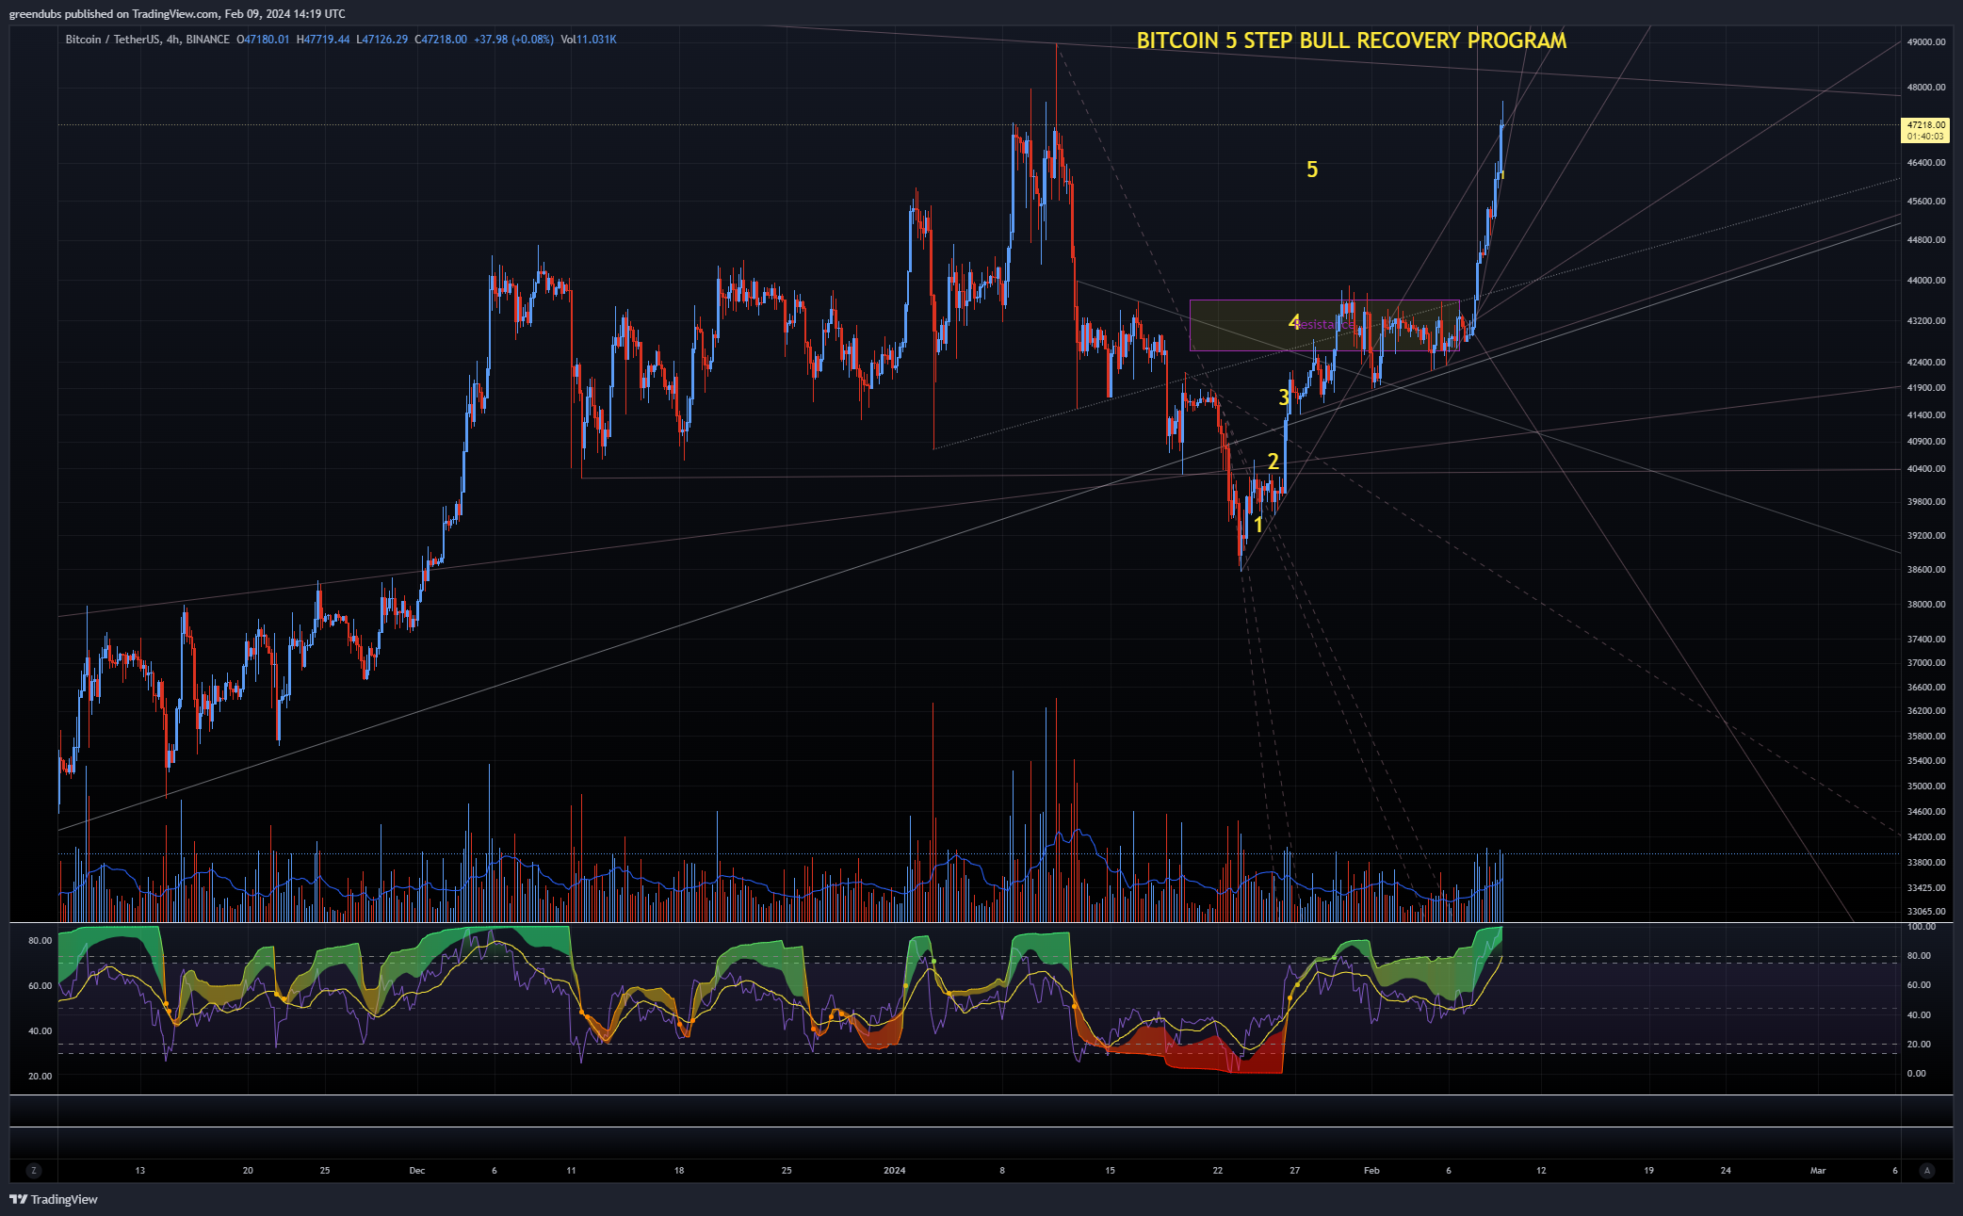
Task: Click the 45600.00 price axis label
Action: pyautogui.click(x=1926, y=202)
